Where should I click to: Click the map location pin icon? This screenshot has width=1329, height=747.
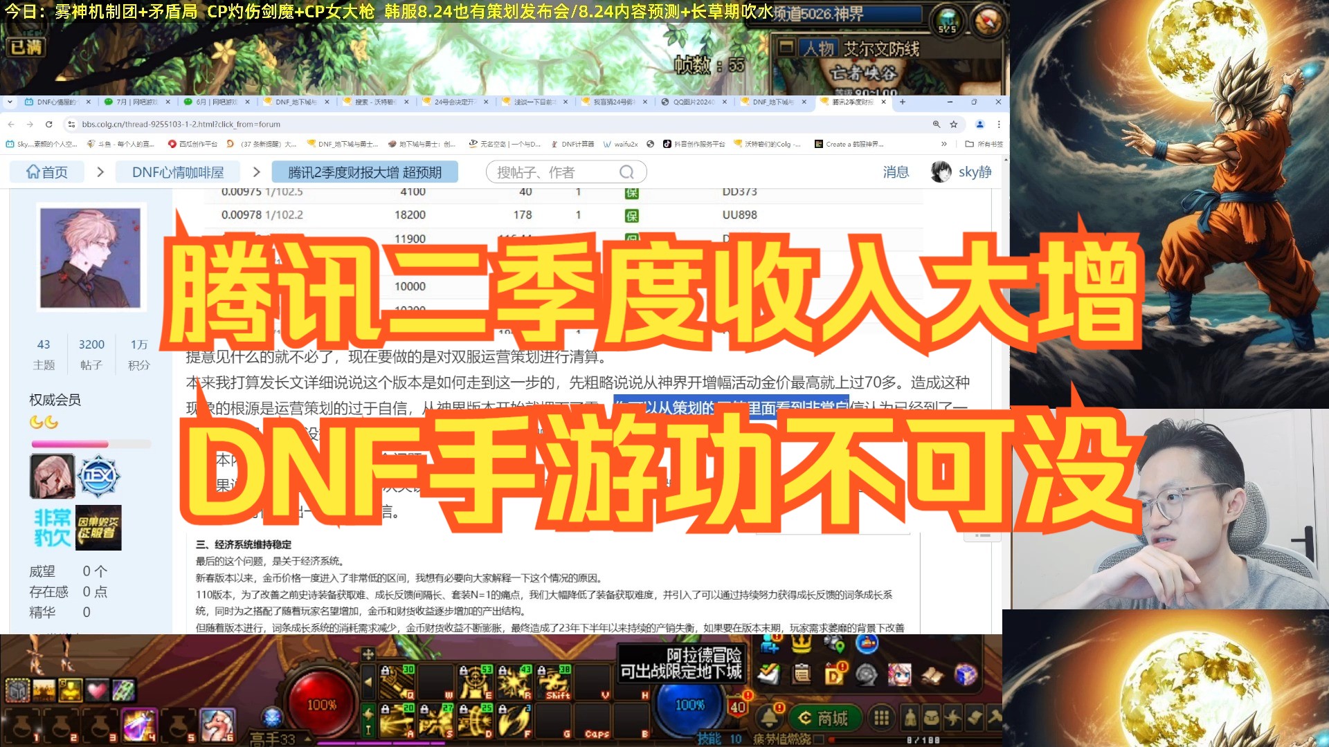[835, 644]
